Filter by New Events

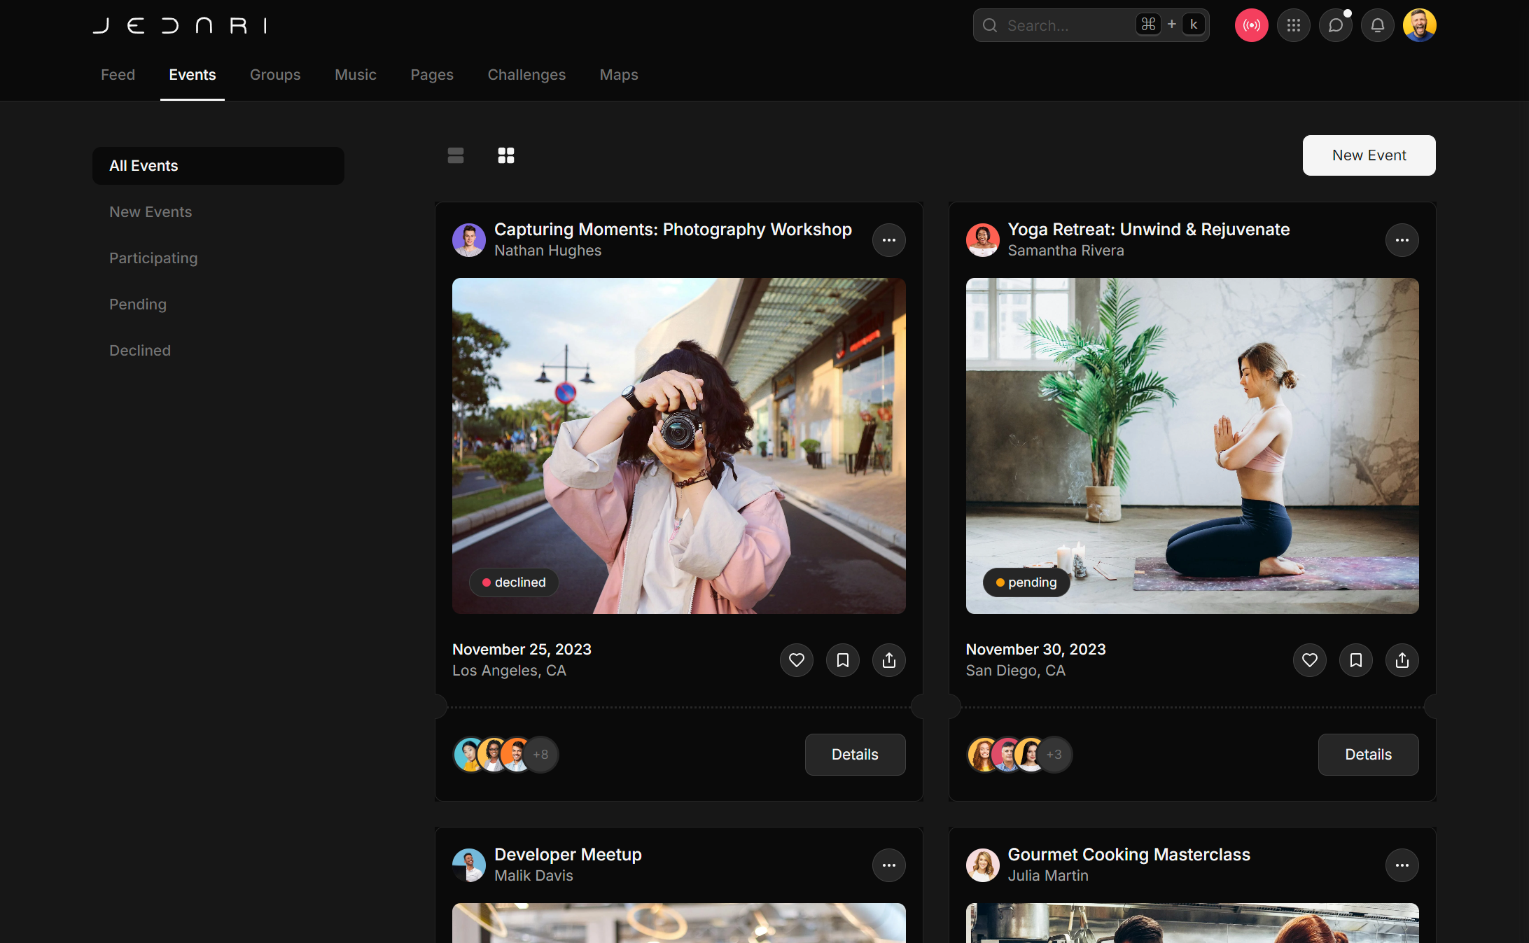[218, 212]
